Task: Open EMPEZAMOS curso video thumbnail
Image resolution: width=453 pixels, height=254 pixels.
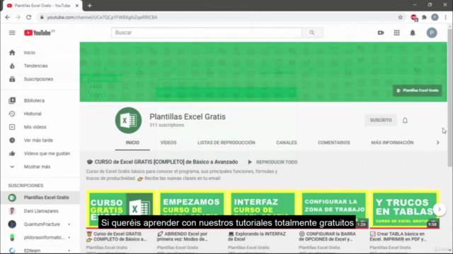Action: (192, 210)
